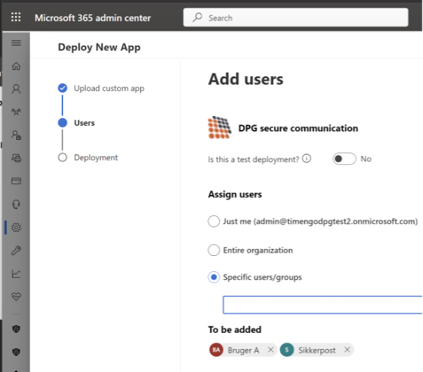Open Teams & groups icon in sidebar
Viewport: 423px width, 372px height.
coord(16,111)
